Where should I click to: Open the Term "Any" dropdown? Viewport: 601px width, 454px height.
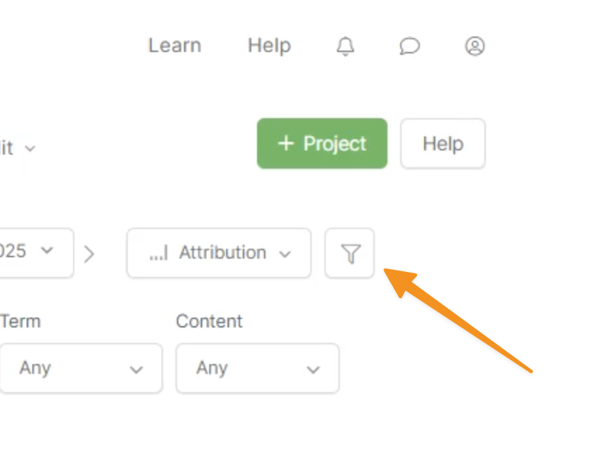click(81, 368)
